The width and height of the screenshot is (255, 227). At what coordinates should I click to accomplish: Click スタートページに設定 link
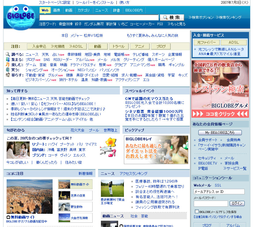point(55,2)
